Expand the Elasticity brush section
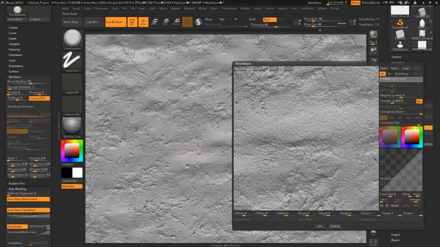 (x=14, y=49)
